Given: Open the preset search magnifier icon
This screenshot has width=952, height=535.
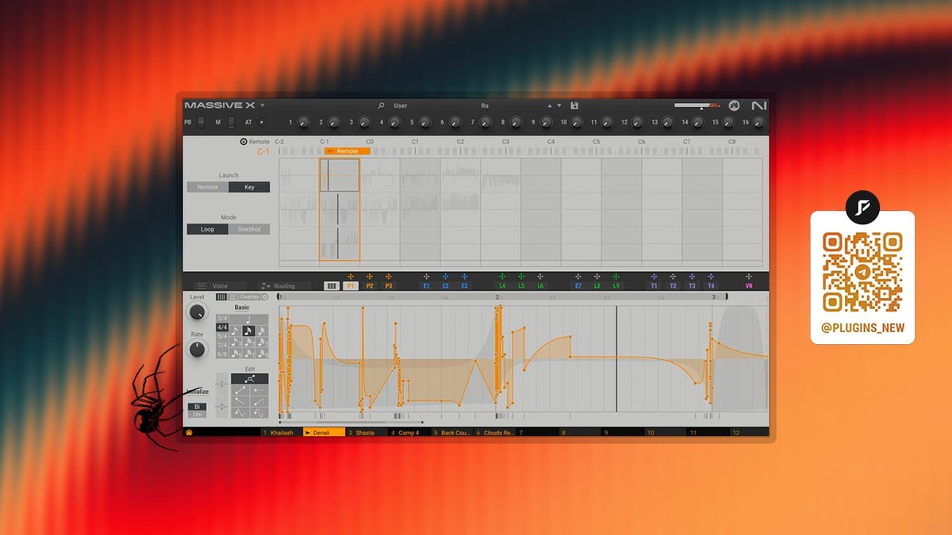Looking at the screenshot, I should click(x=381, y=105).
